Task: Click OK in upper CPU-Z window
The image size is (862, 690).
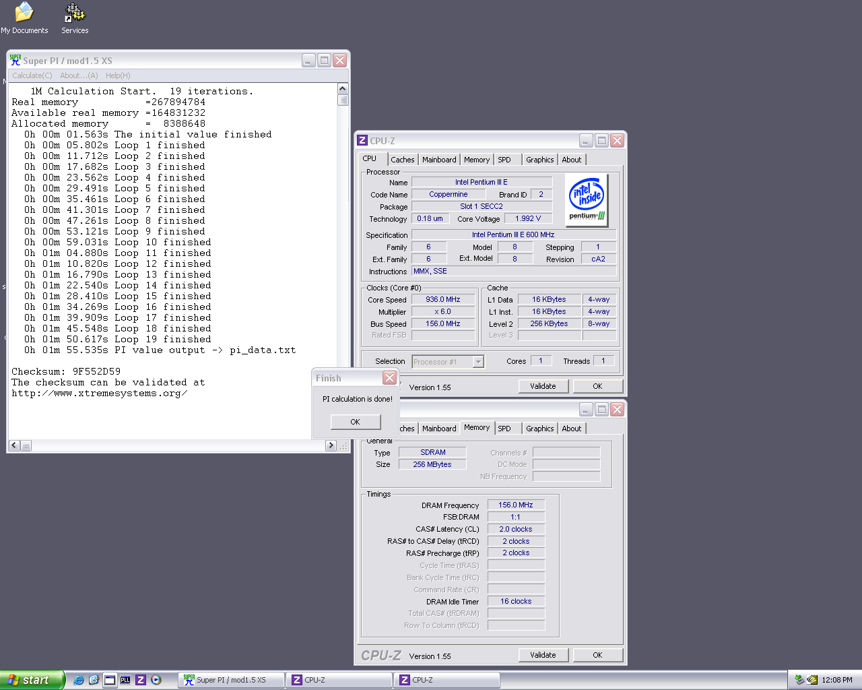Action: tap(597, 386)
